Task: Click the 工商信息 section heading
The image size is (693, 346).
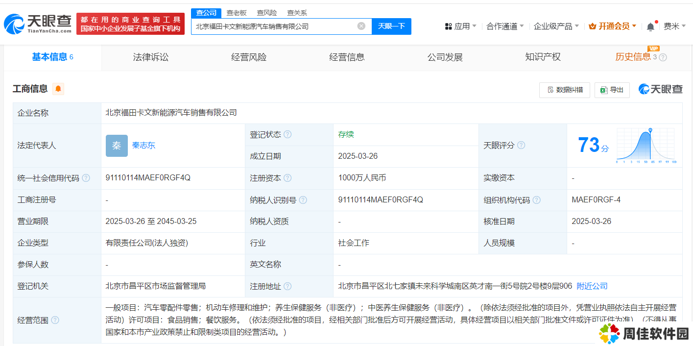Action: 30,89
